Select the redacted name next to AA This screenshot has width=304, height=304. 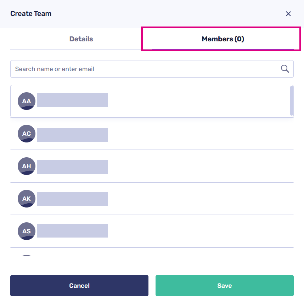[73, 100]
